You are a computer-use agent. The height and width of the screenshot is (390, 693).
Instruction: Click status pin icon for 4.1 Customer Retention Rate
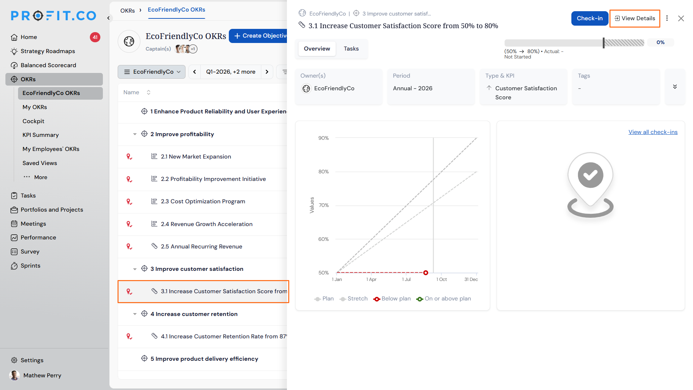129,337
